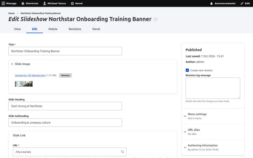
Task: Click the Edit pencil icon in toolbar
Action: click(x=242, y=3)
